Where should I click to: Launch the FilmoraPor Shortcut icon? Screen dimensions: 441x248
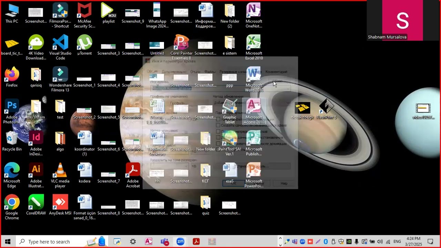point(60,15)
